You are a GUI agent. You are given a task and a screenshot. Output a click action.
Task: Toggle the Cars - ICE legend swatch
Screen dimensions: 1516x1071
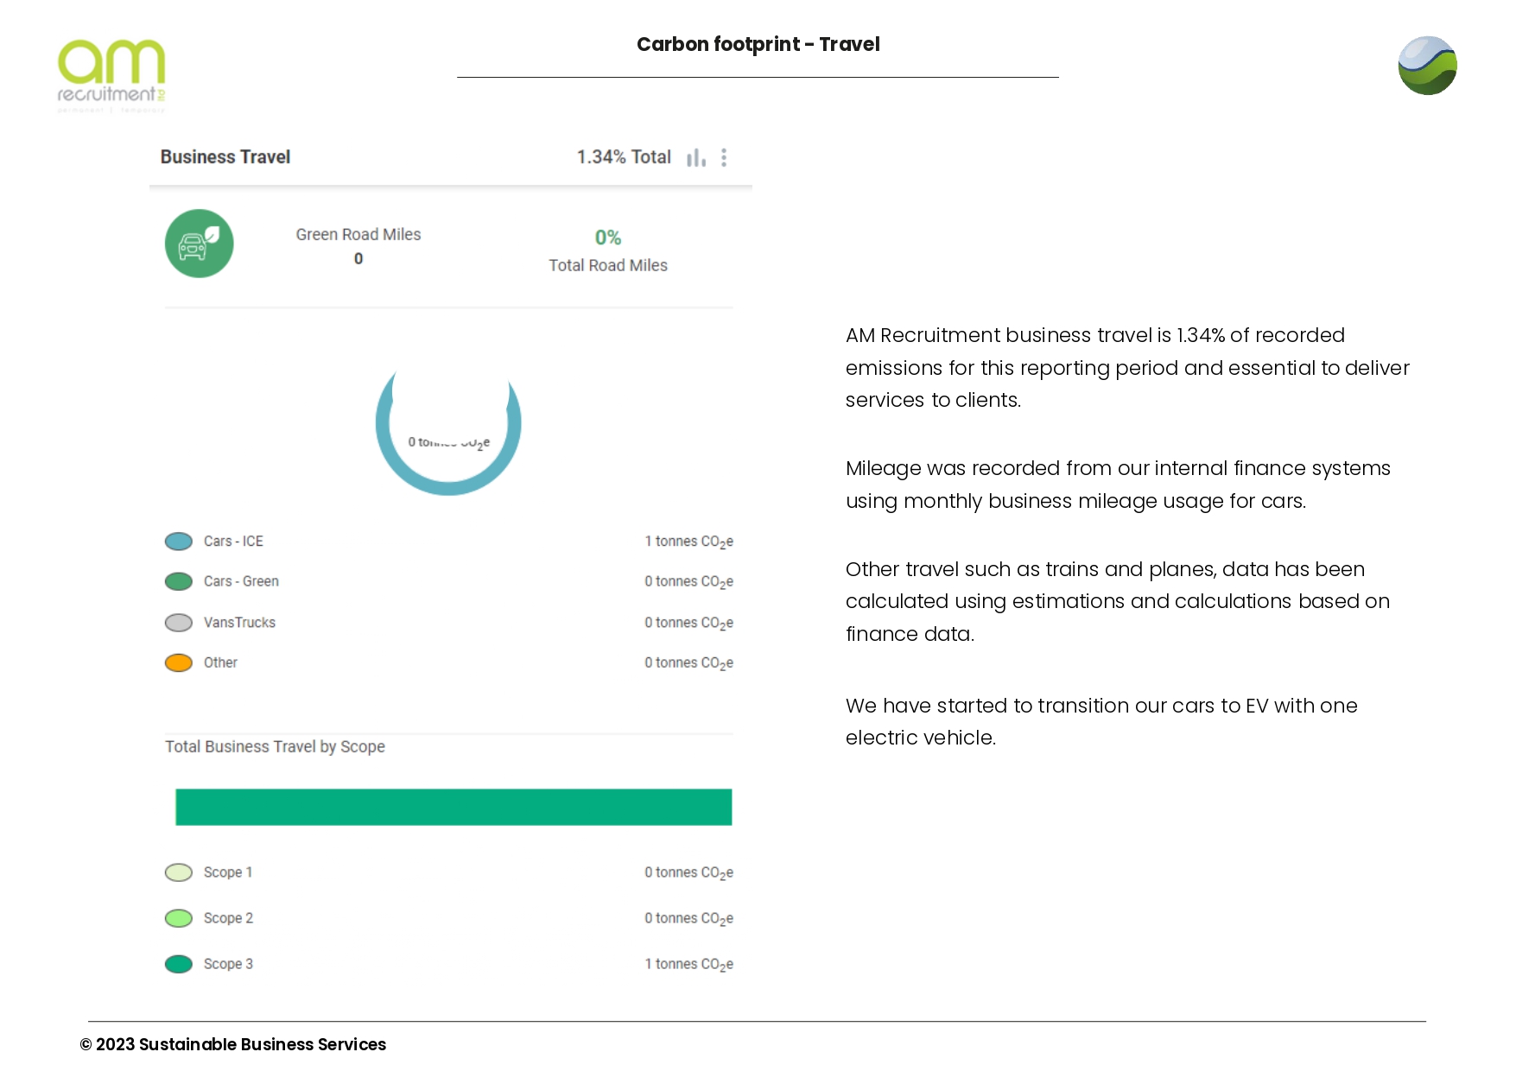(x=179, y=542)
